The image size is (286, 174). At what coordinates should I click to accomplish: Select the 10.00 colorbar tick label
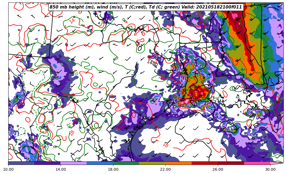point(8,169)
